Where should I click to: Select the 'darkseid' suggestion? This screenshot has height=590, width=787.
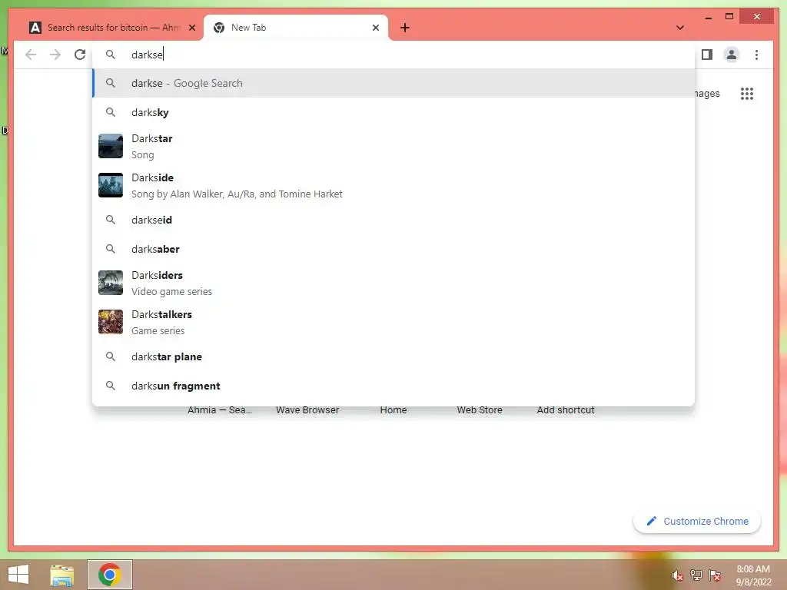[x=393, y=220]
